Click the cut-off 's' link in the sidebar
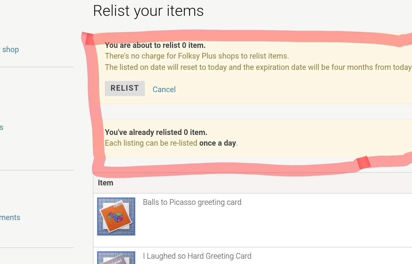This screenshot has height=264, width=412. [2, 127]
